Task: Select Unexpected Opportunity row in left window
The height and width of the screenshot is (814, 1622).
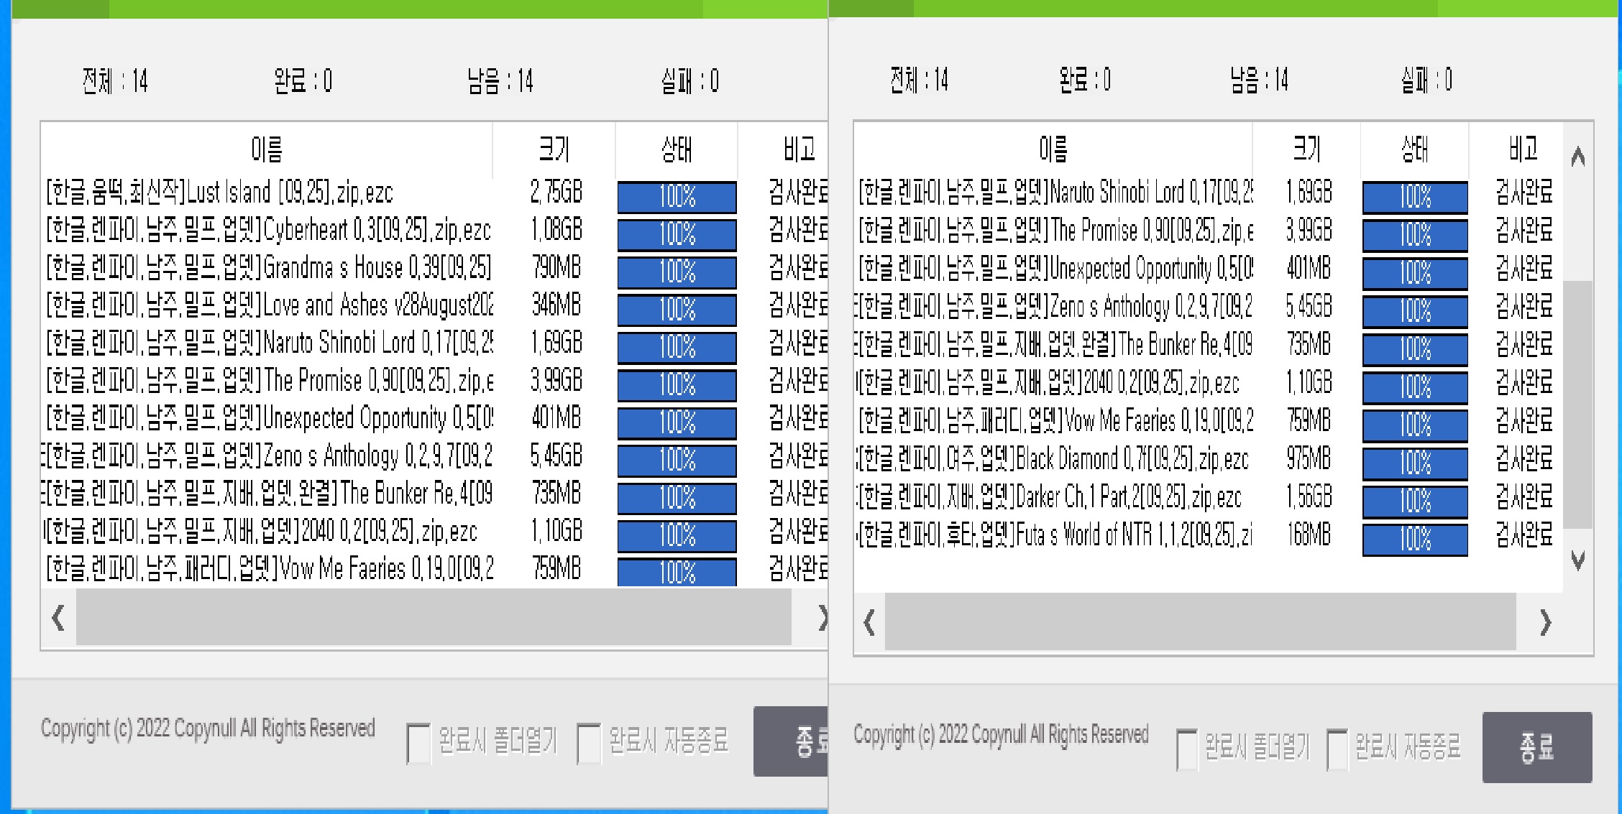Action: 434,418
